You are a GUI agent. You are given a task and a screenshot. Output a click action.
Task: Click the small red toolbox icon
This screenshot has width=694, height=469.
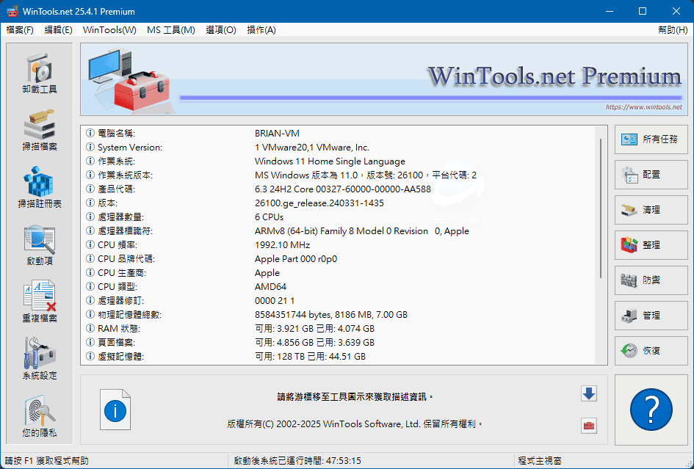tap(588, 425)
